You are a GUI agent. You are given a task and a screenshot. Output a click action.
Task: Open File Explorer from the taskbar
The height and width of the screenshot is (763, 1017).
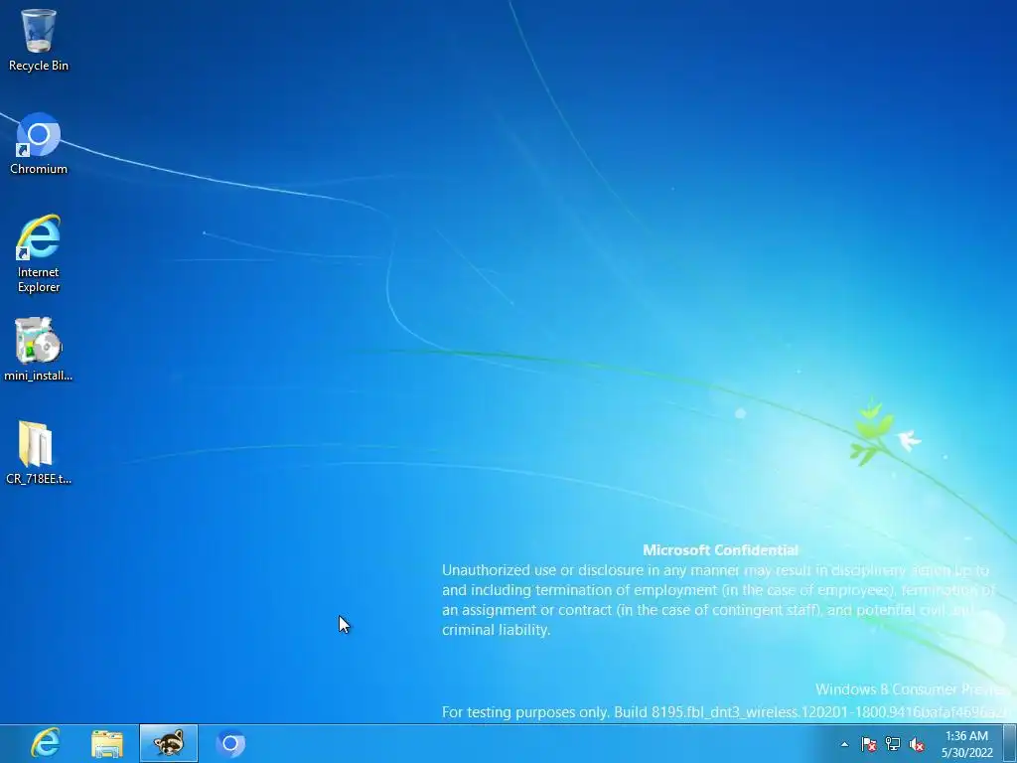click(107, 743)
